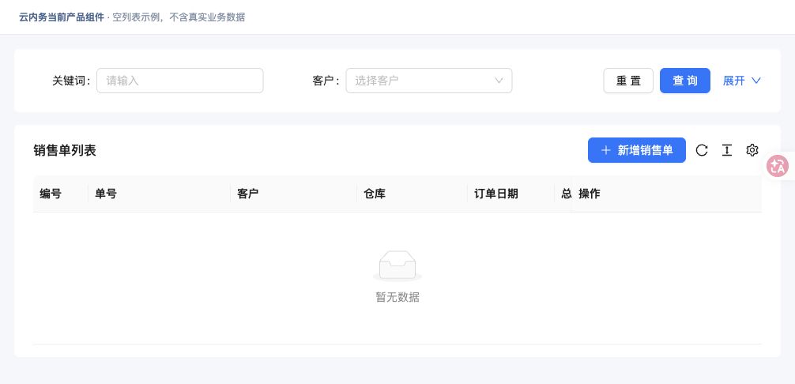
Task: Open the table density icon
Action: tap(727, 150)
